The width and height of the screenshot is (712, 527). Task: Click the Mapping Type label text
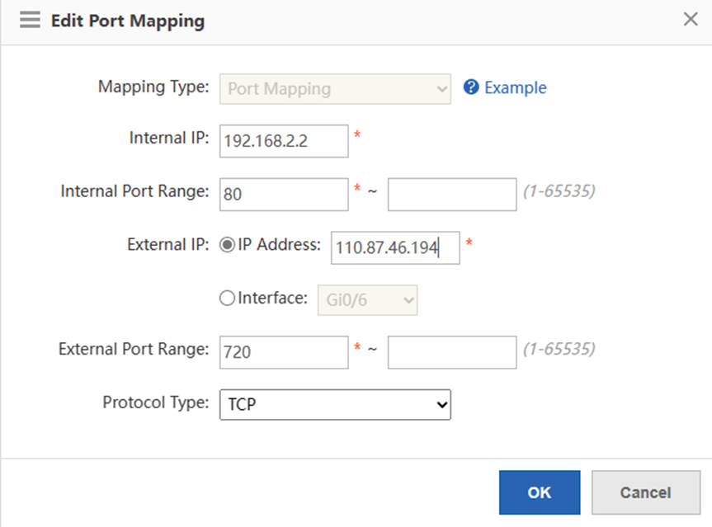pos(153,87)
